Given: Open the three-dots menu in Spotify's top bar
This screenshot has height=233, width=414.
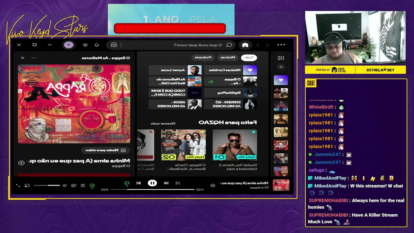Looking at the screenshot, I should pos(281,45).
